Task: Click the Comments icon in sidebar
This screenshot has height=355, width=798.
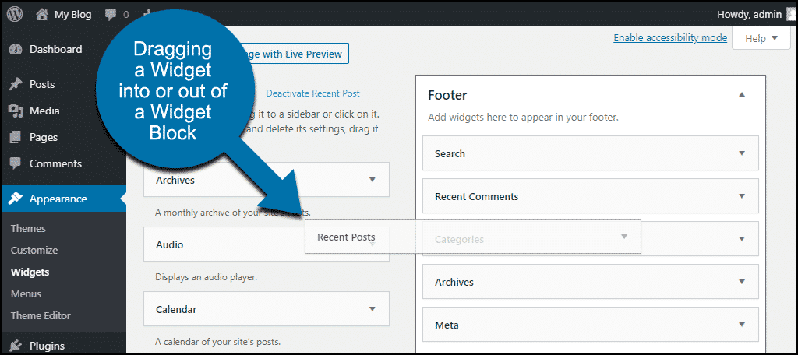Action: point(16,163)
